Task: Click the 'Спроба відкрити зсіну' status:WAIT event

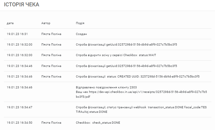Action: click(x=116, y=55)
